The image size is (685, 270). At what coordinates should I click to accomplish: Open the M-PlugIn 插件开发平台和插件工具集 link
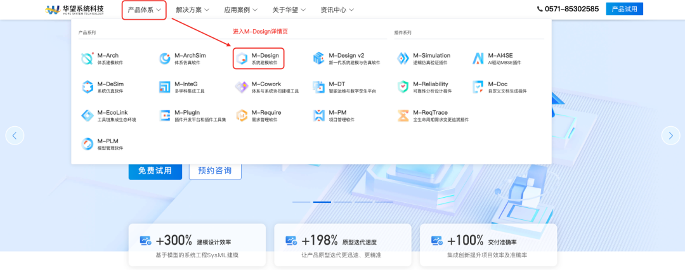(192, 115)
